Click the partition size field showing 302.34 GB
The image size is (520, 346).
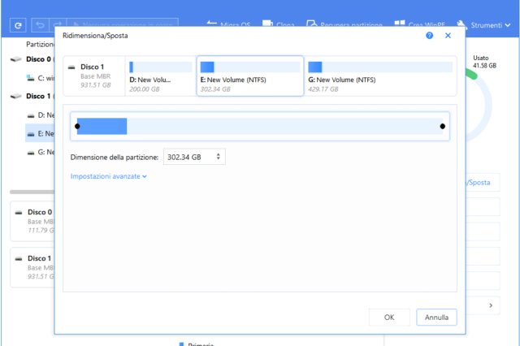coord(194,157)
